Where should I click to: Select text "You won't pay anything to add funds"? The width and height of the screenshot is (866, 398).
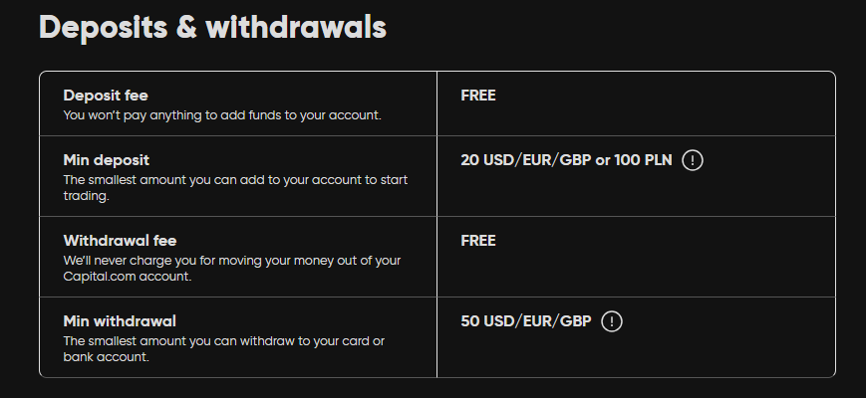(172, 115)
